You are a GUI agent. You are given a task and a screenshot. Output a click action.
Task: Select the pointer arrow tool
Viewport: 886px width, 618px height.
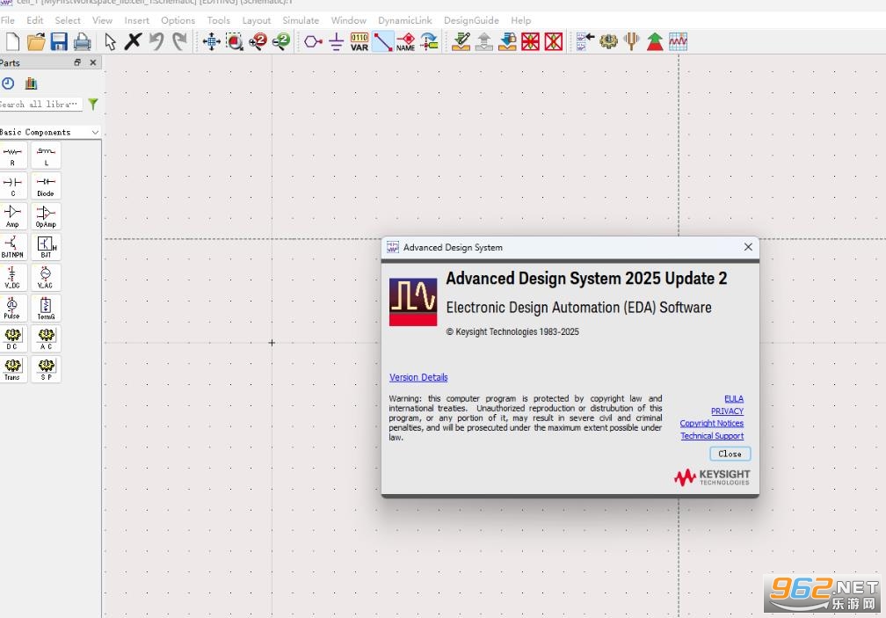coord(110,42)
